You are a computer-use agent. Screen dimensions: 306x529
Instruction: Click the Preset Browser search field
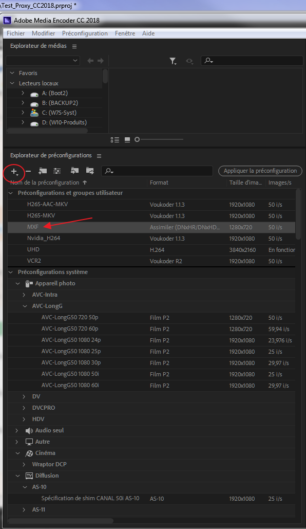tap(157, 171)
